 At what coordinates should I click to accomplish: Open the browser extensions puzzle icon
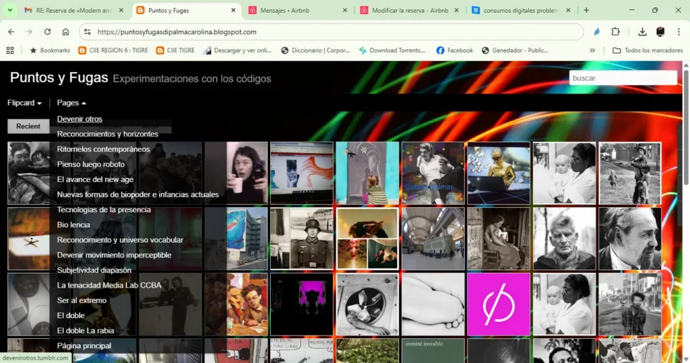(x=615, y=32)
